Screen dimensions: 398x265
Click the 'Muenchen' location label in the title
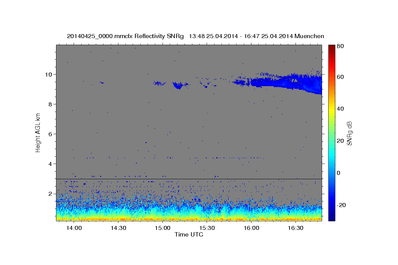pyautogui.click(x=309, y=36)
